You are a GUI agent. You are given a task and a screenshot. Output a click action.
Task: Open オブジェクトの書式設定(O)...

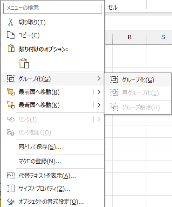(x=53, y=201)
